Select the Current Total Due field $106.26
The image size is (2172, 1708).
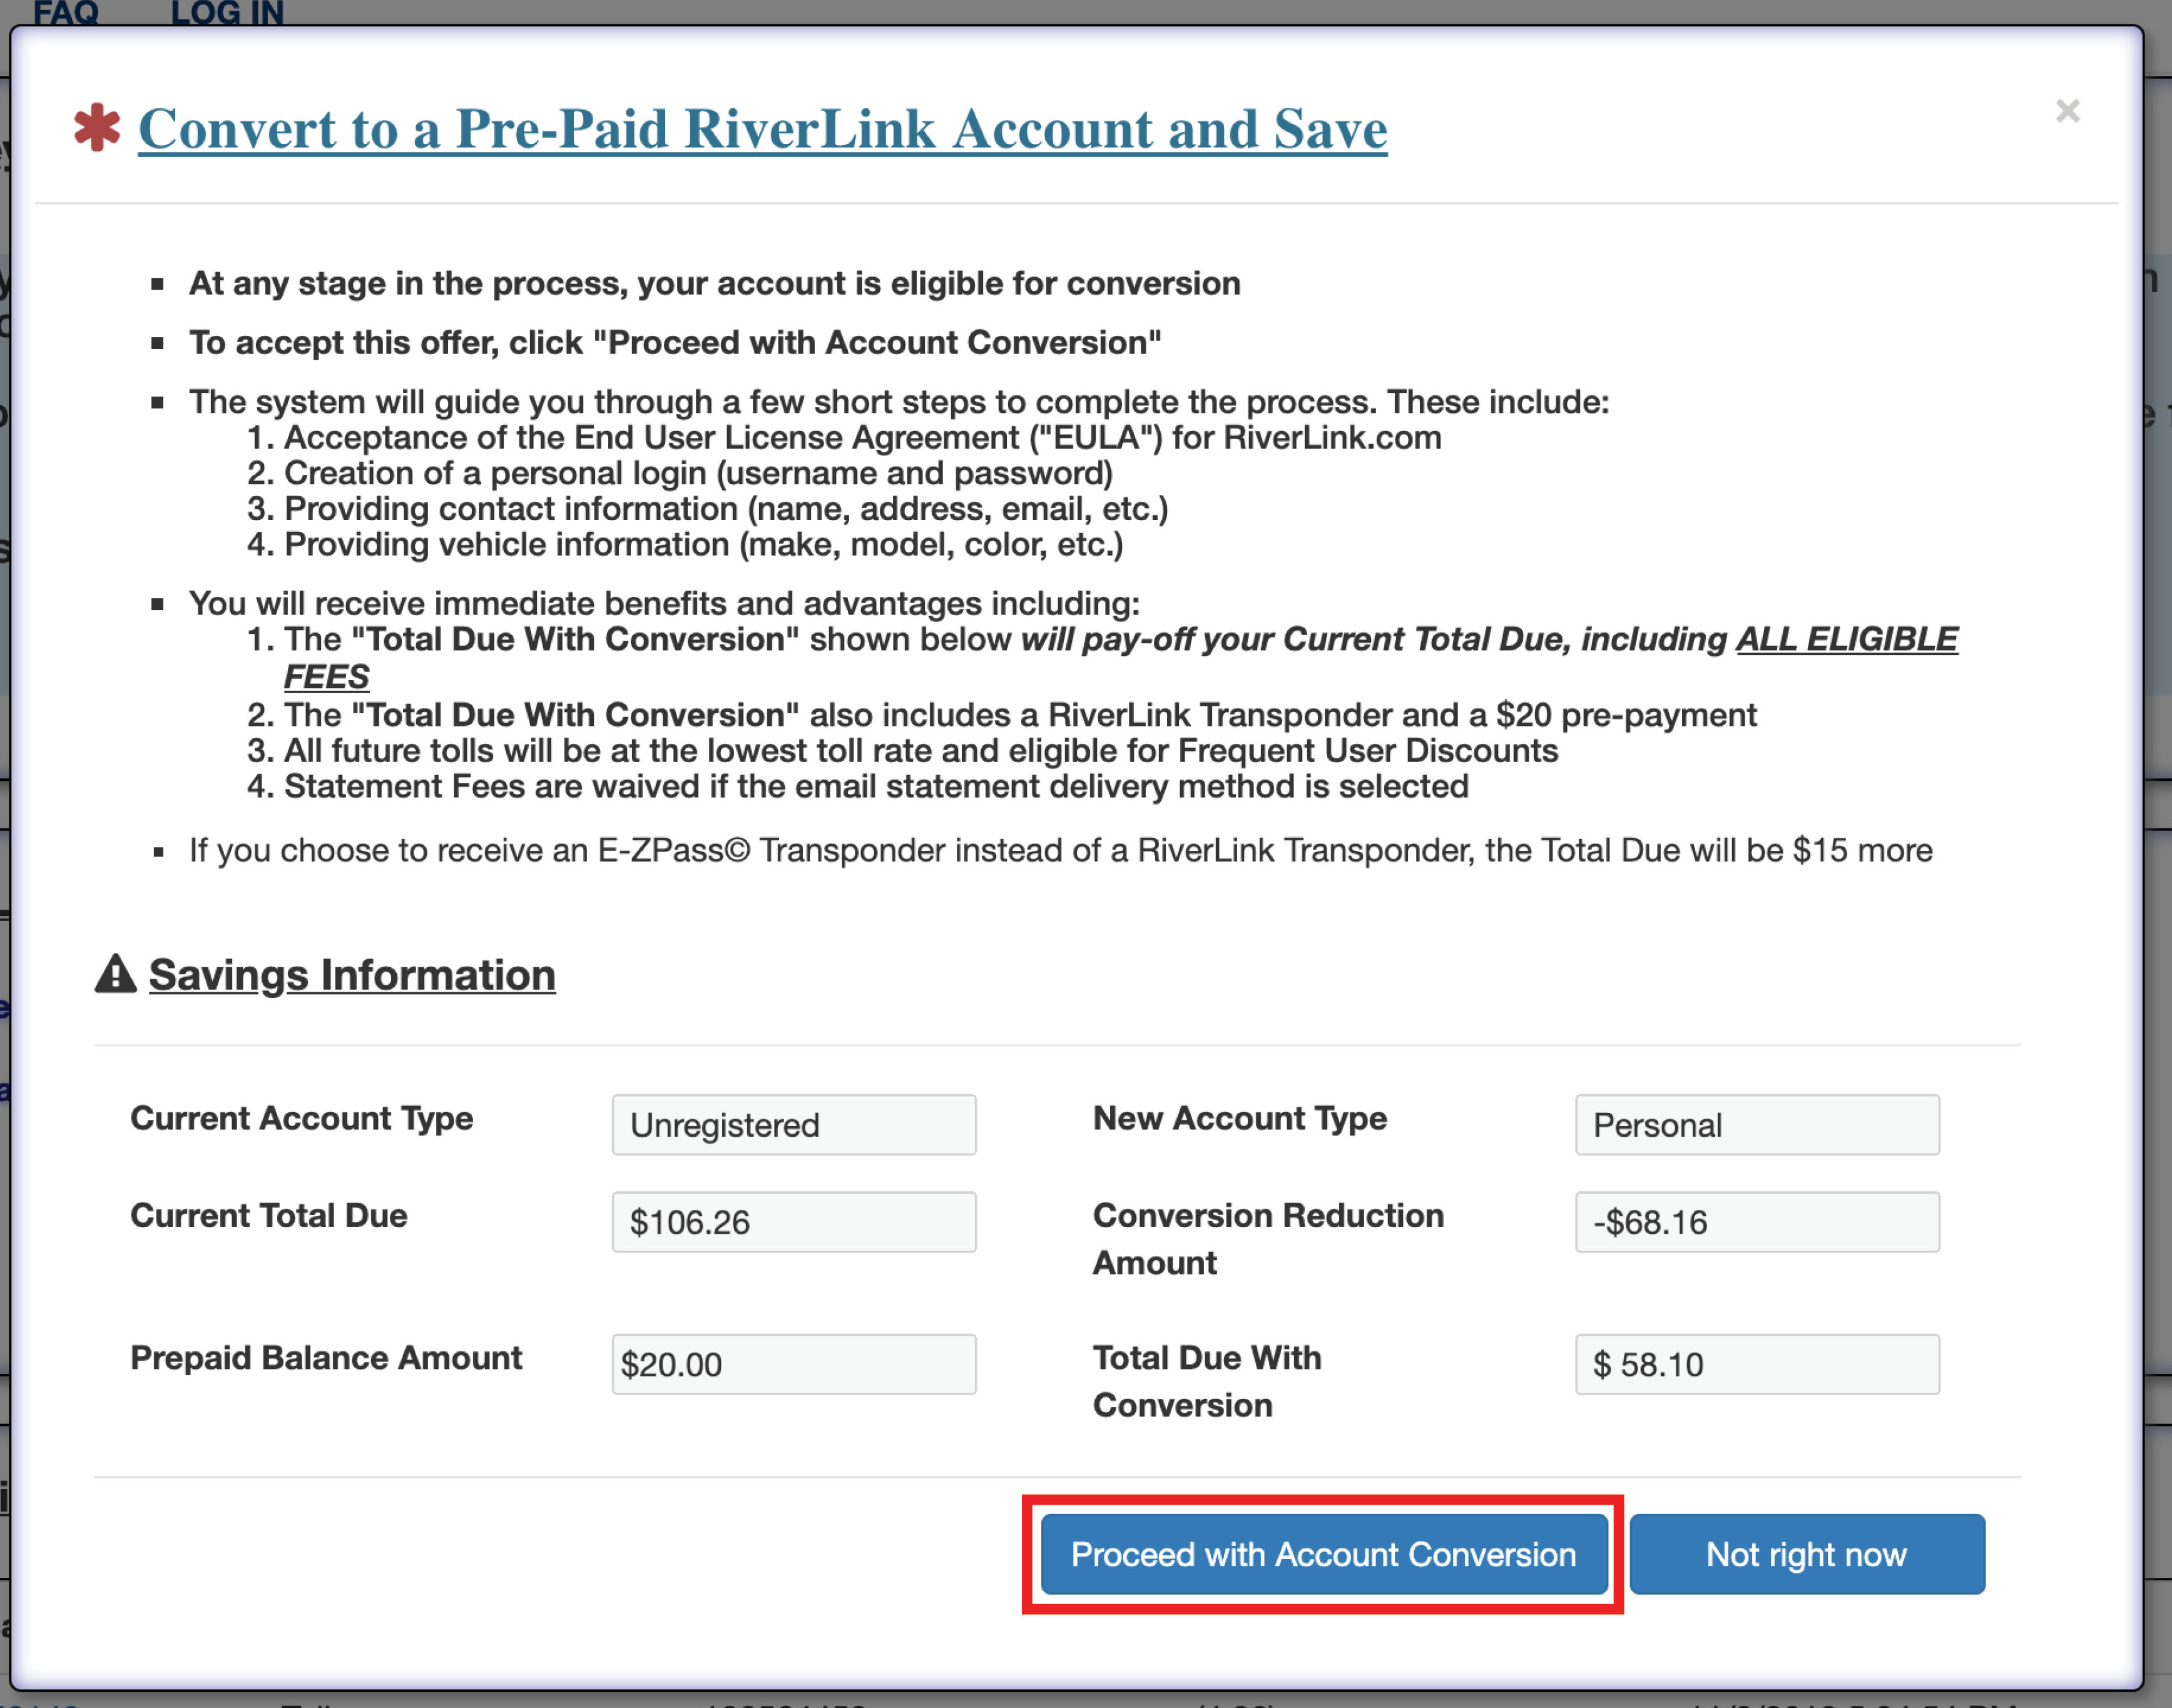click(x=794, y=1222)
